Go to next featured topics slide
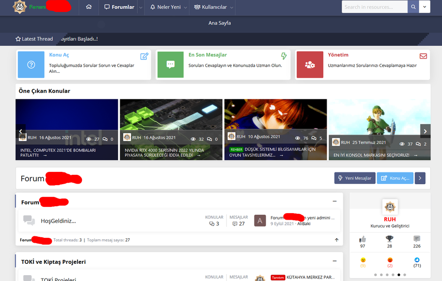Screen dimensions: 442x281 [425, 131]
